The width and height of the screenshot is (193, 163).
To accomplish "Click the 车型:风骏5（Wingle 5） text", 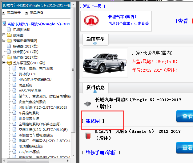I will pyautogui.click(x=155, y=61).
